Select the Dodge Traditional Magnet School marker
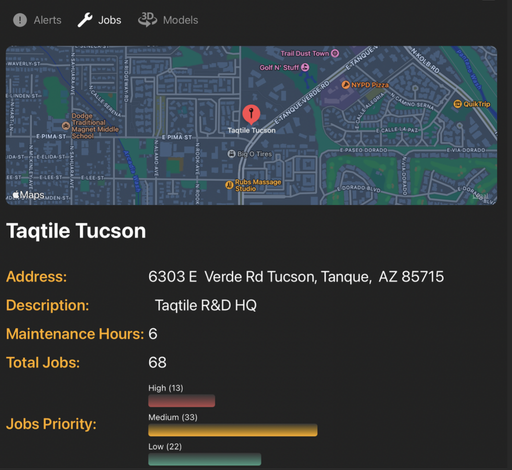 (x=65, y=125)
